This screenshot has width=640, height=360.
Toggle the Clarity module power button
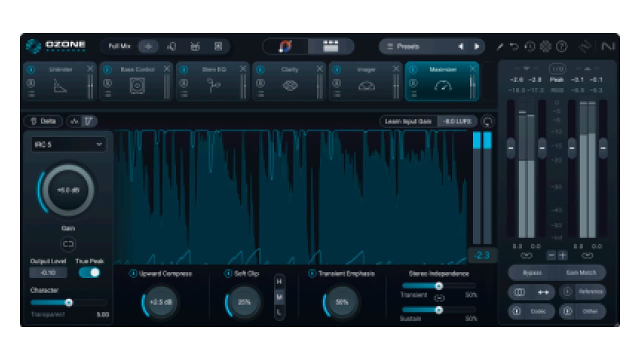point(260,69)
